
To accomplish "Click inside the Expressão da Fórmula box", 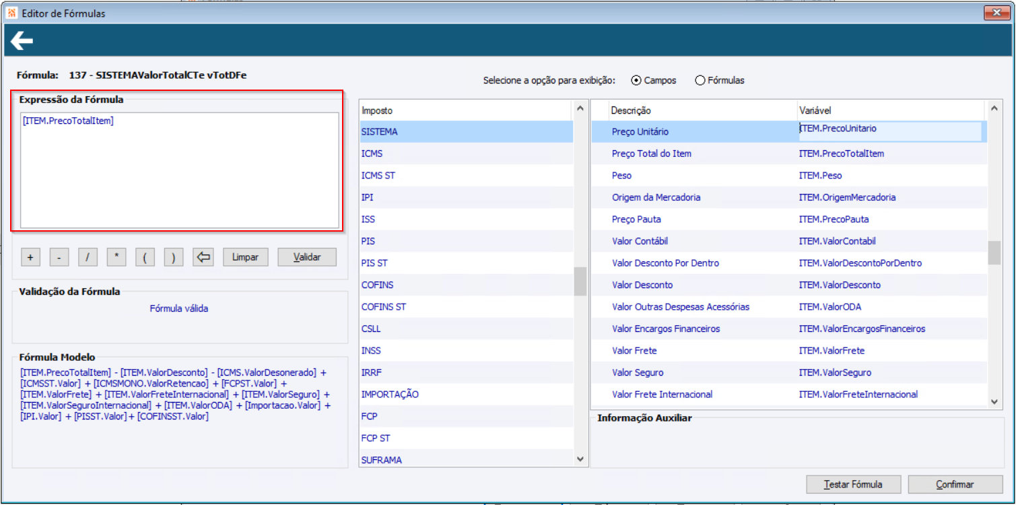I will (180, 170).
